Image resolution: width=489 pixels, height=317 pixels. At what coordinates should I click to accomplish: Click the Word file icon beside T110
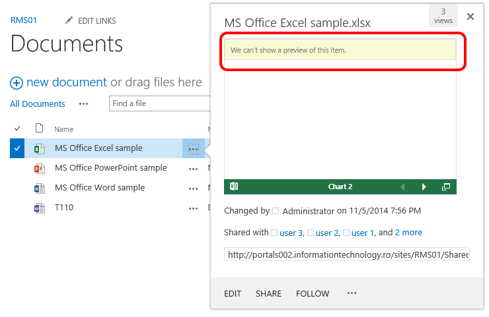coord(39,208)
